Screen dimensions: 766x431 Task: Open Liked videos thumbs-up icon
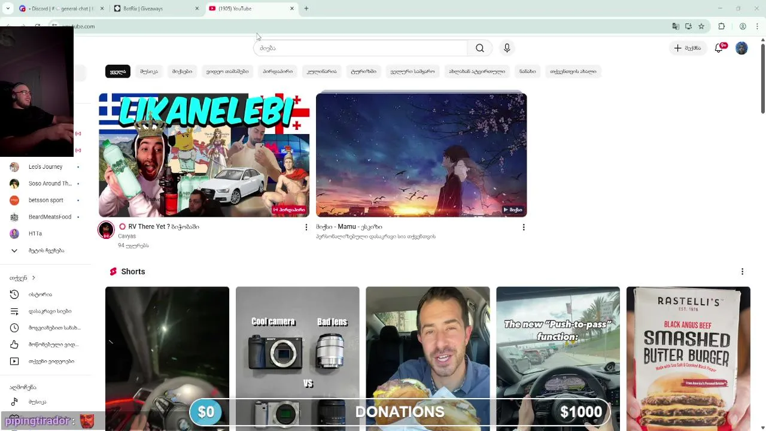pos(14,345)
